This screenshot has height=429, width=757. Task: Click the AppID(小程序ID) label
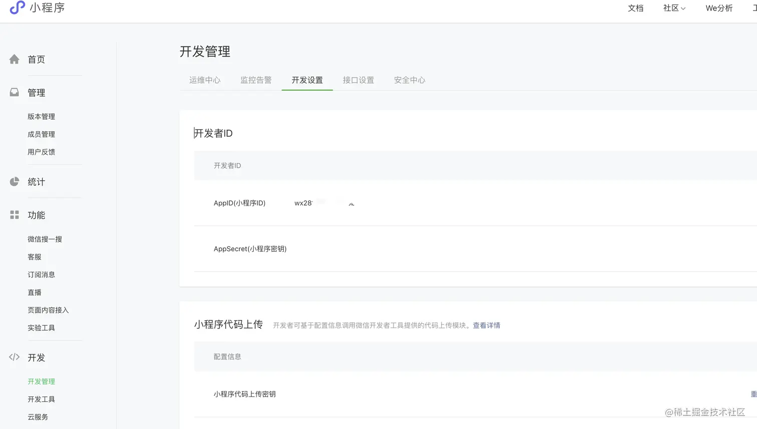pos(239,203)
